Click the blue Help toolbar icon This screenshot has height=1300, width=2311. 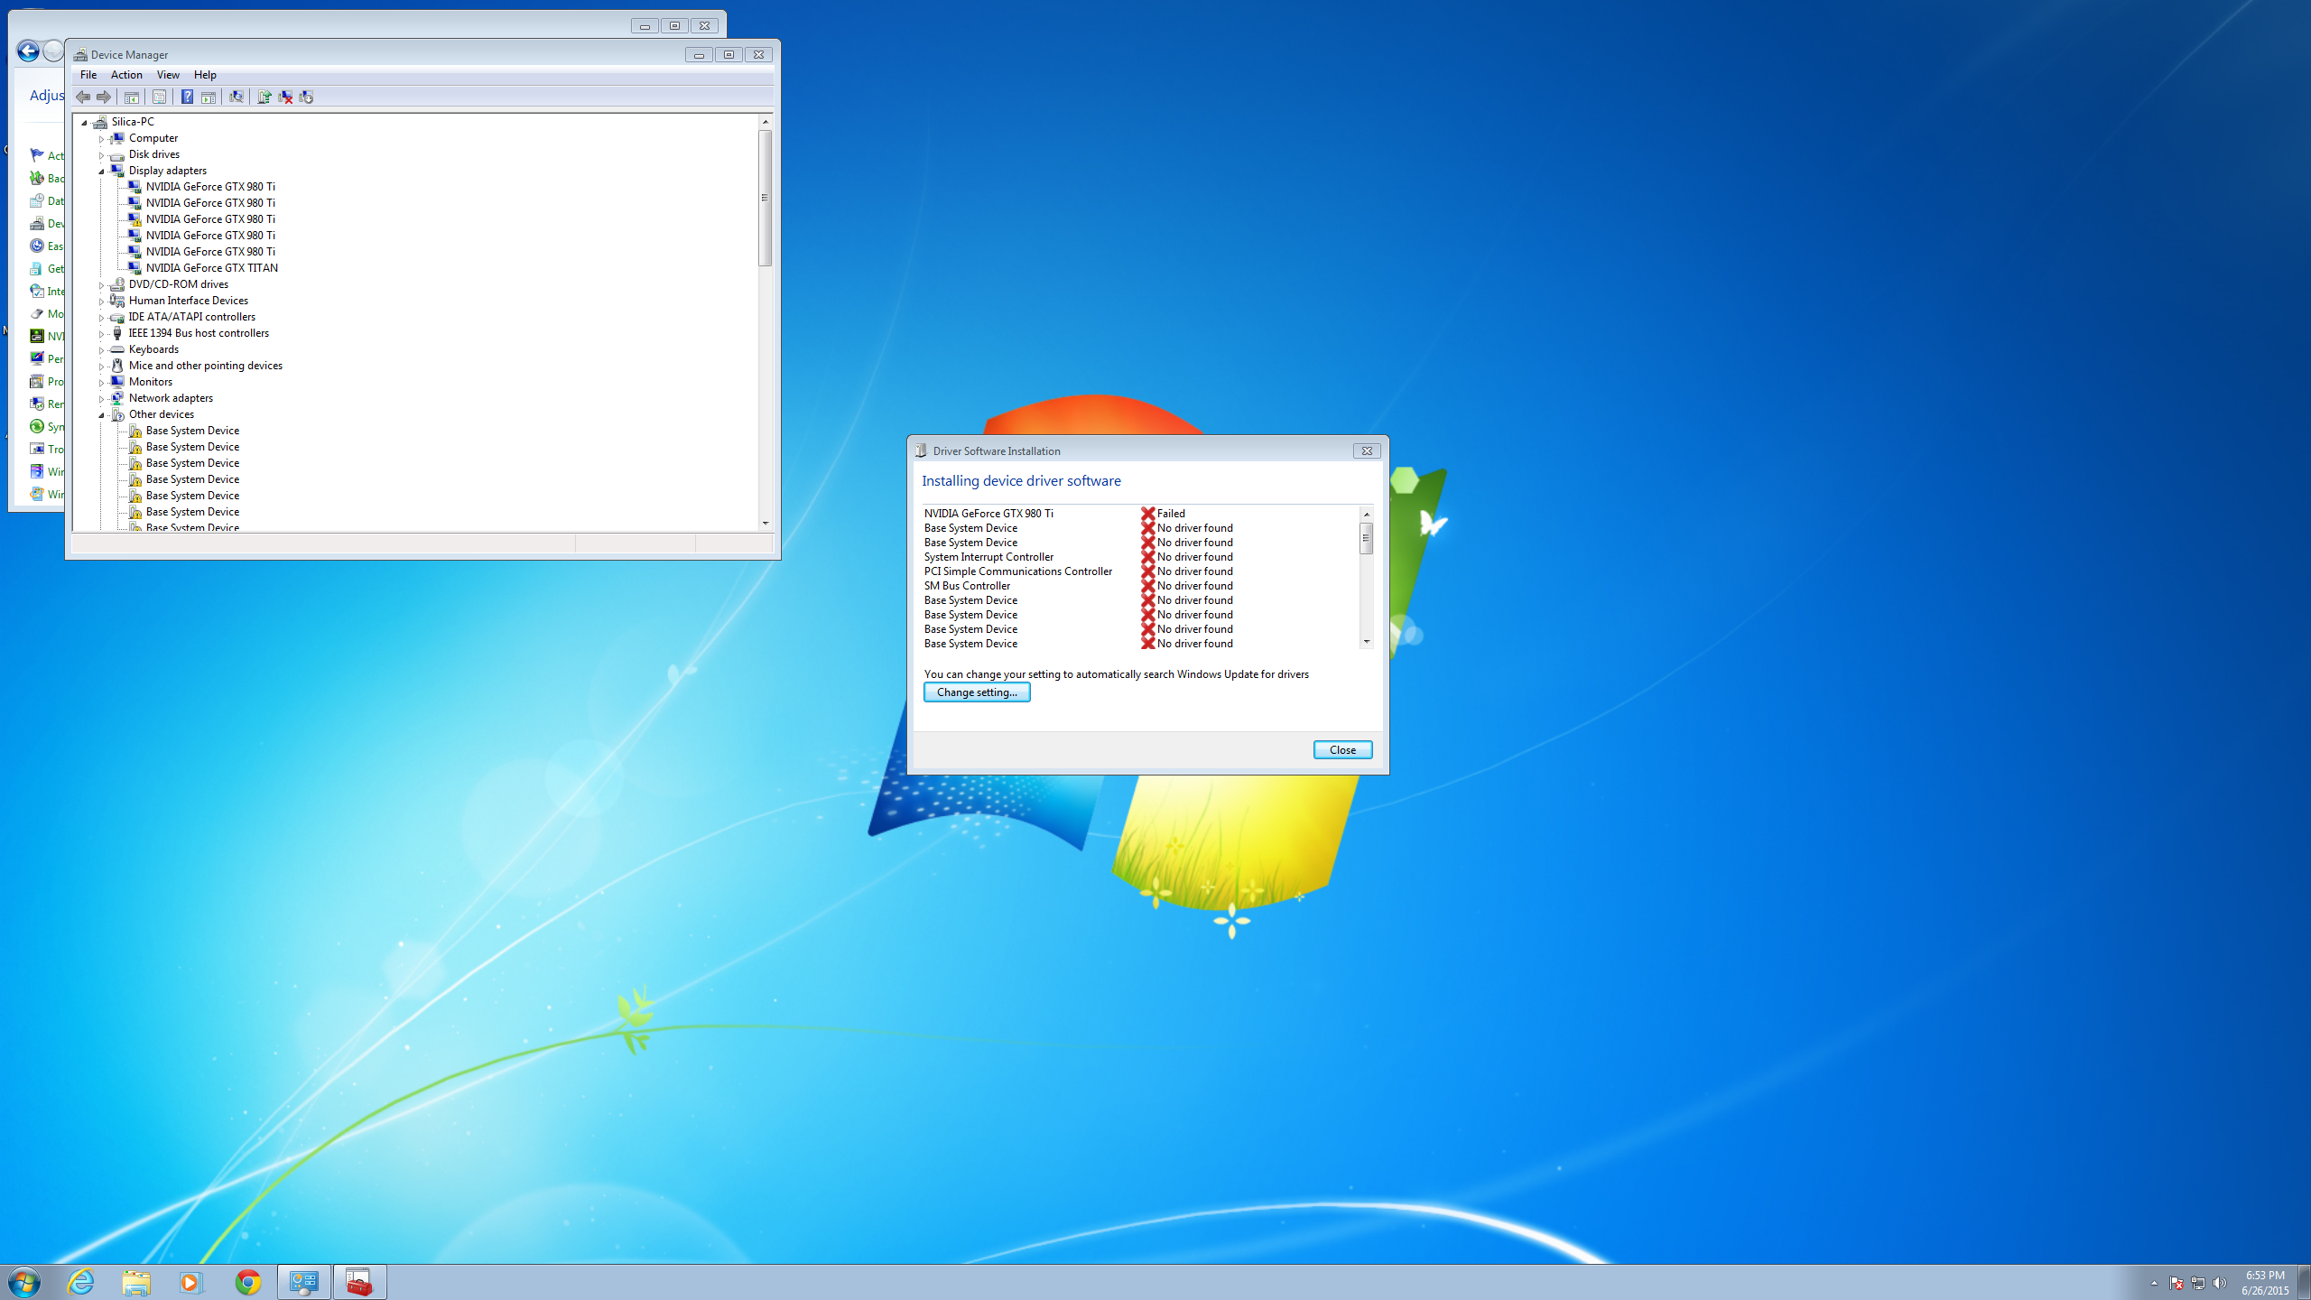coord(187,97)
